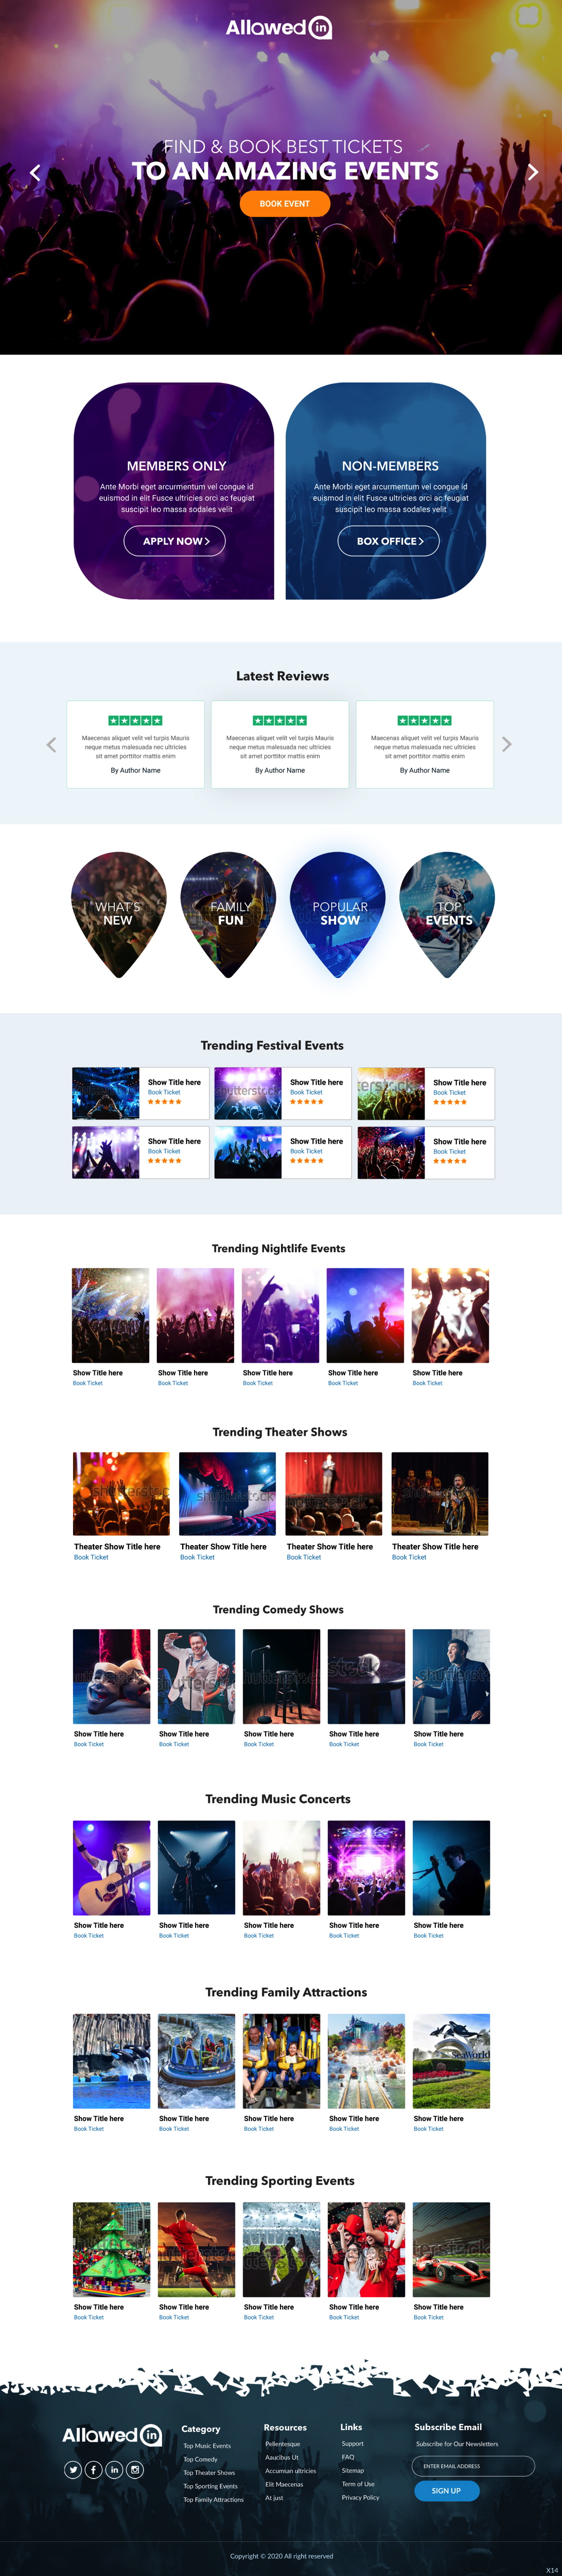This screenshot has height=2576, width=562.
Task: Open Top Music Events footer link
Action: tap(206, 2445)
